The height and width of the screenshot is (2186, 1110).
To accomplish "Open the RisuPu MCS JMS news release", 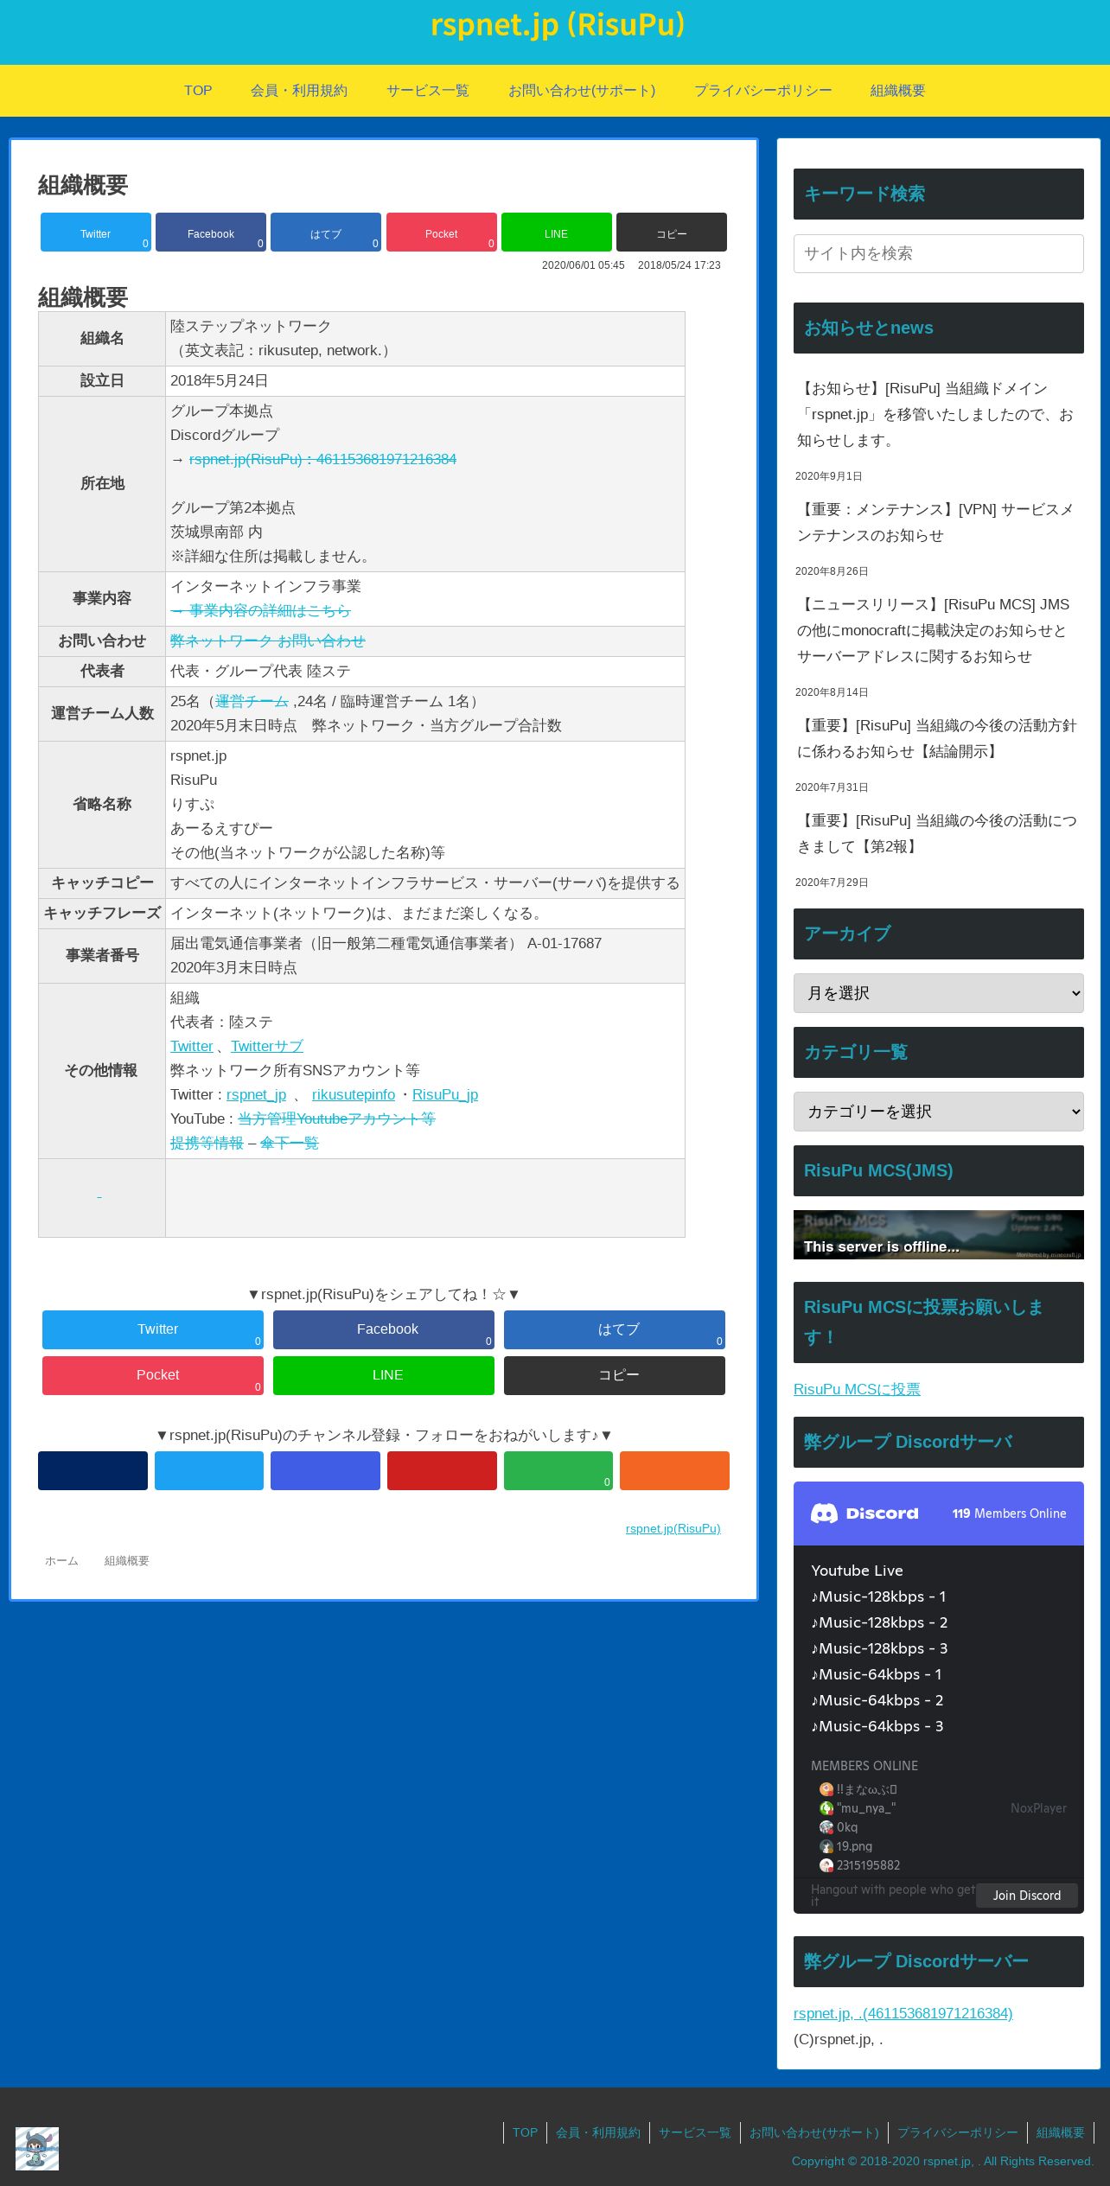I will (x=937, y=631).
